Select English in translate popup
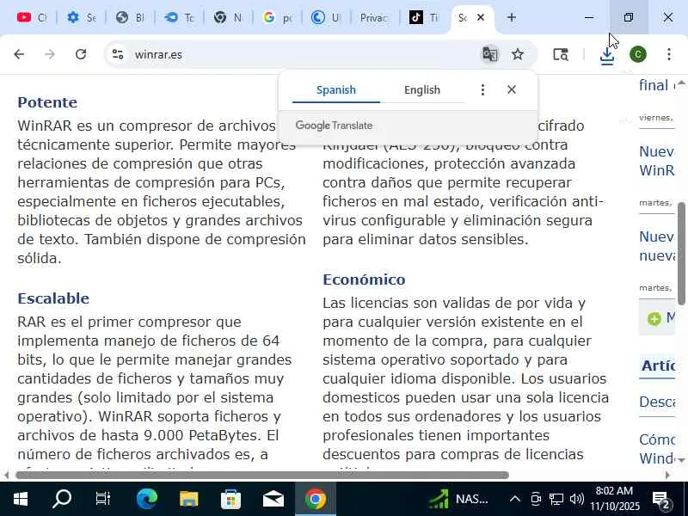688x516 pixels. tap(422, 90)
